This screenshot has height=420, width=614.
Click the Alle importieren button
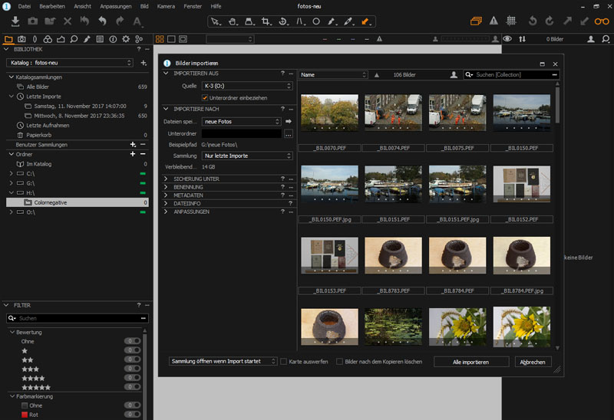point(471,362)
